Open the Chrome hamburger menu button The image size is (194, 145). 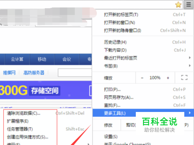coord(189,5)
